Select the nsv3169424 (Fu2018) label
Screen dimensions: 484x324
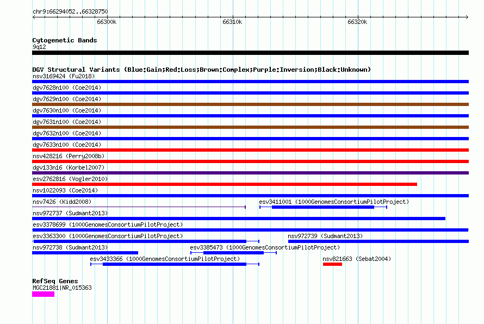(64, 76)
